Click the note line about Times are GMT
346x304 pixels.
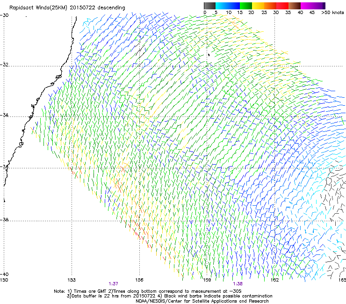tap(148, 291)
